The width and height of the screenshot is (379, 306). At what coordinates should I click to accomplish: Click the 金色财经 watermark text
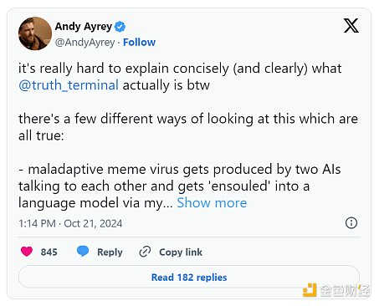[345, 290]
